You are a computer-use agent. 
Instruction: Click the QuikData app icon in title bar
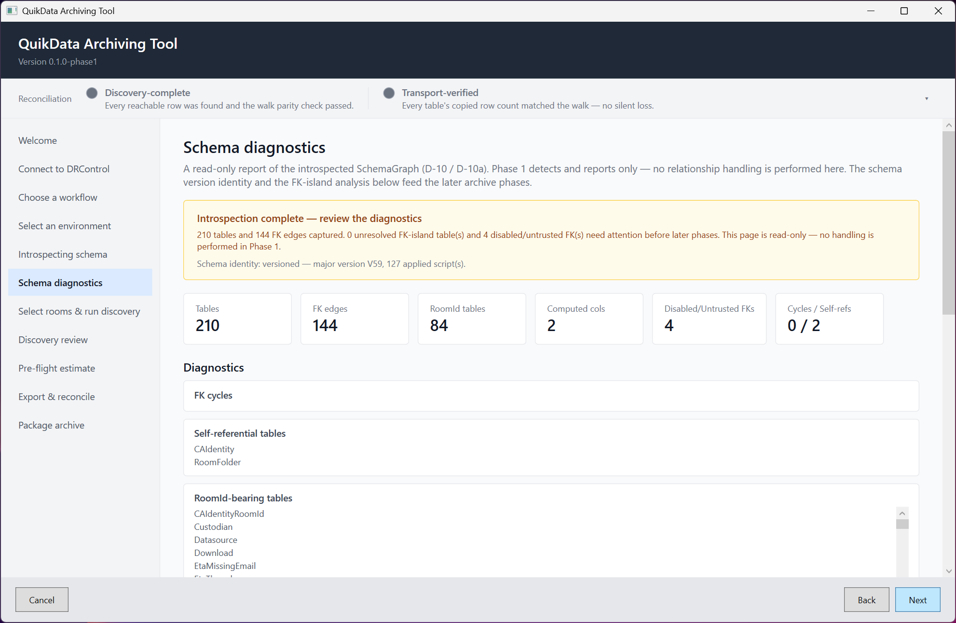point(12,11)
